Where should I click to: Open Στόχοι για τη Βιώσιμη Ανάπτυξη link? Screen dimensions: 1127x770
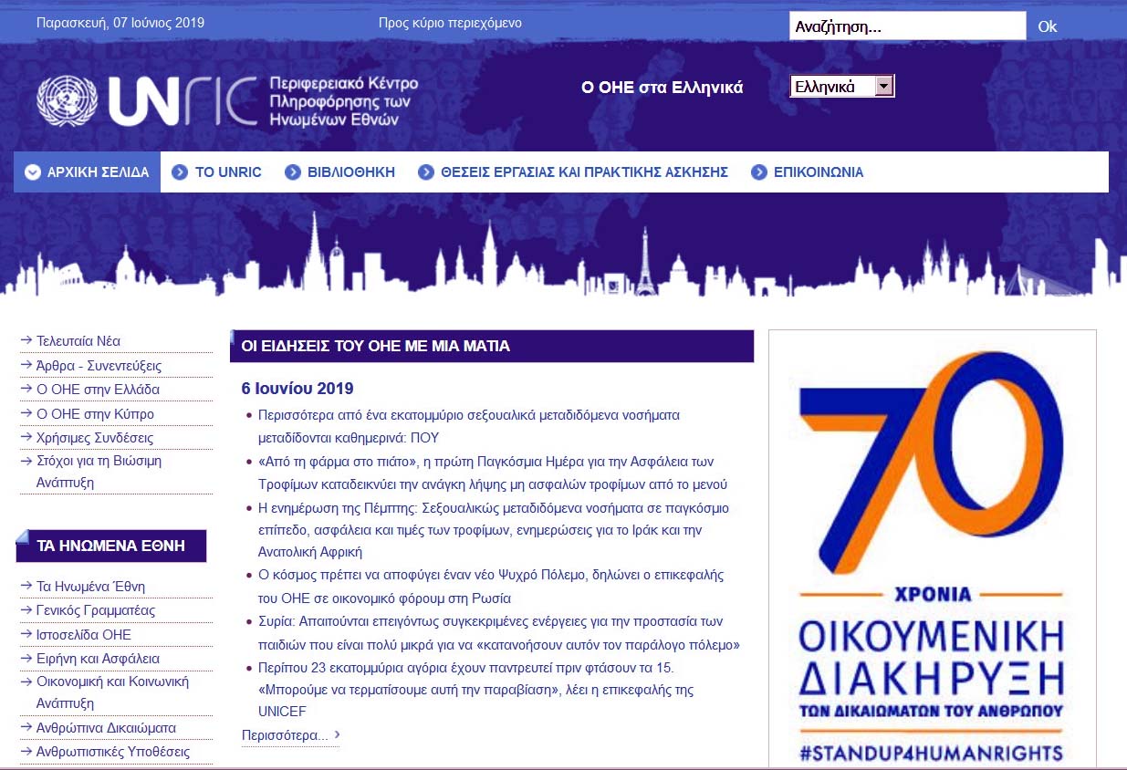pos(99,472)
